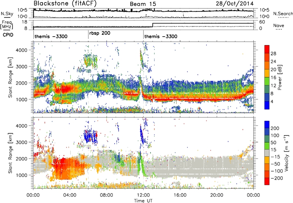Pick the red top segment of power colorbar
293x203 pixels.
[x=267, y=49]
